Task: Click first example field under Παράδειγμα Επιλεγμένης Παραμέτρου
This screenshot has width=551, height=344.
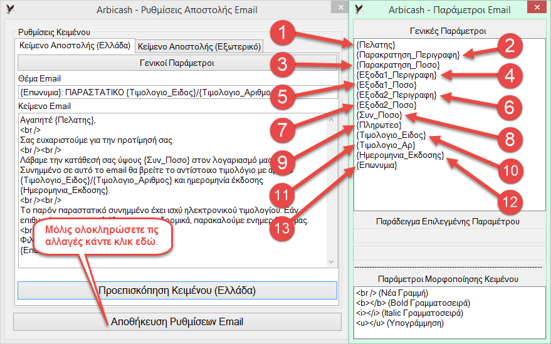Action: [449, 236]
